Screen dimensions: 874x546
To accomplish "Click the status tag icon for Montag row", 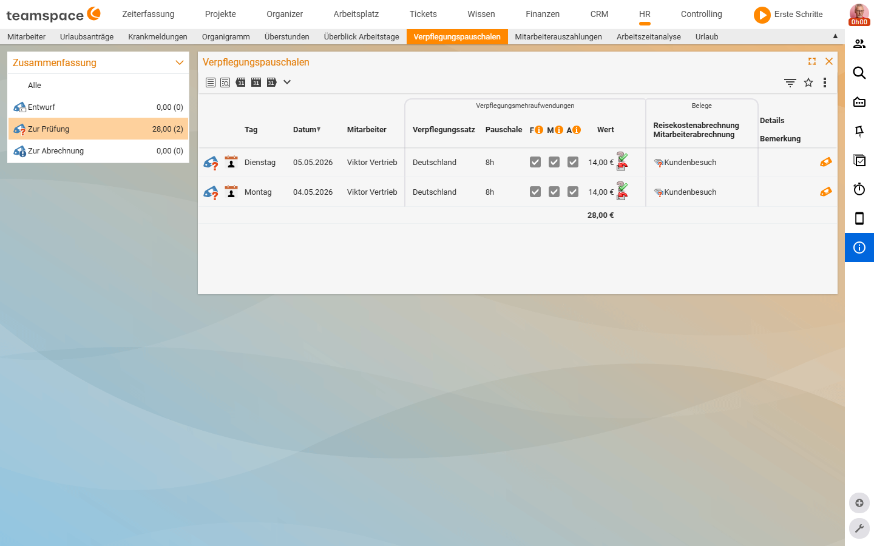I will click(x=211, y=192).
